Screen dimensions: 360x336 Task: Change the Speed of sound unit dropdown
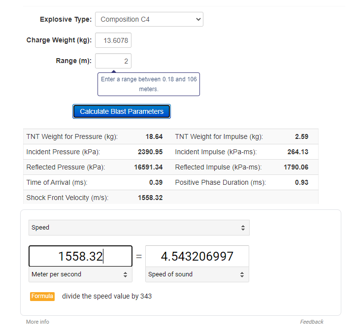click(197, 274)
